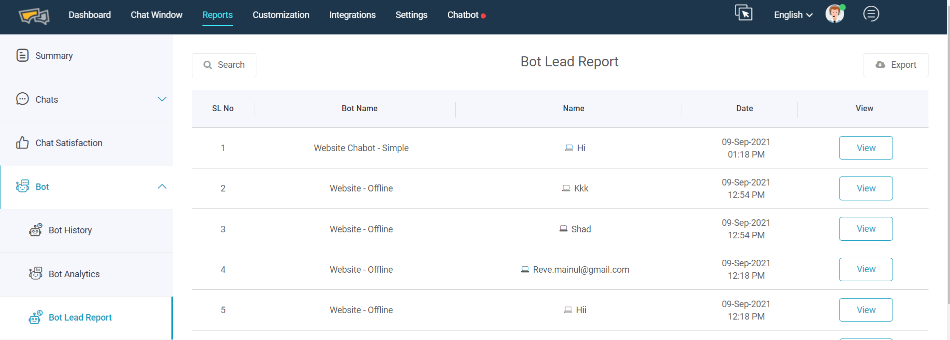Select the Reports tab
950x340 pixels.
217,15
